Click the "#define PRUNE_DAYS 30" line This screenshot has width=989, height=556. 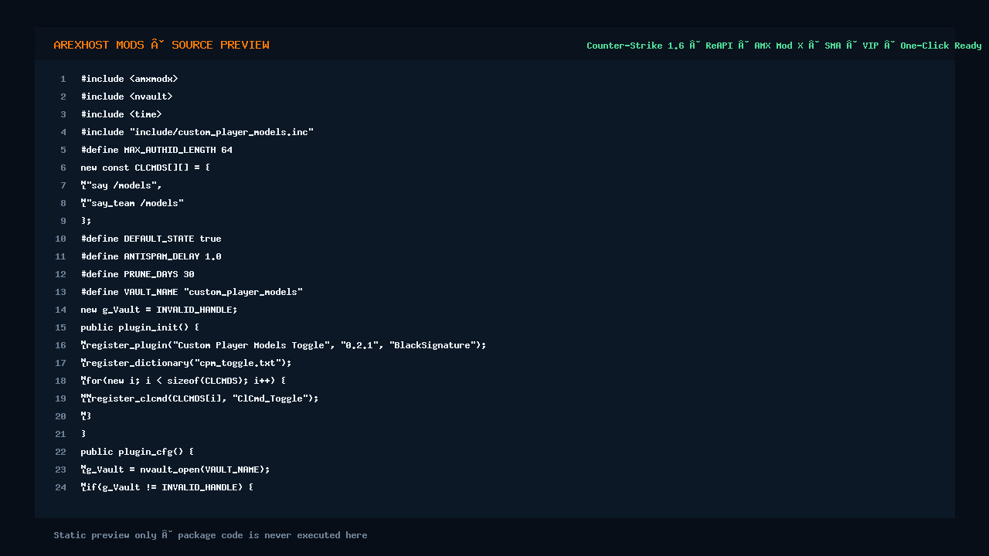138,274
